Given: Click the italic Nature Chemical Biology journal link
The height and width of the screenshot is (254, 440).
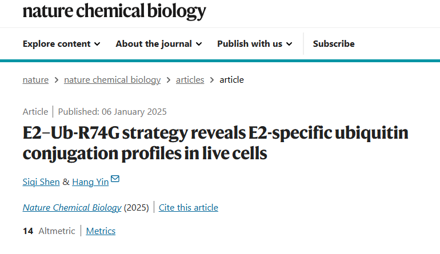Looking at the screenshot, I should click(72, 207).
